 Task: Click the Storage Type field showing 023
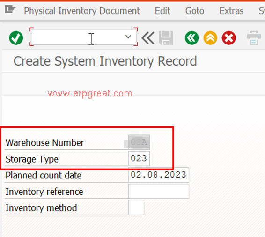(139, 159)
